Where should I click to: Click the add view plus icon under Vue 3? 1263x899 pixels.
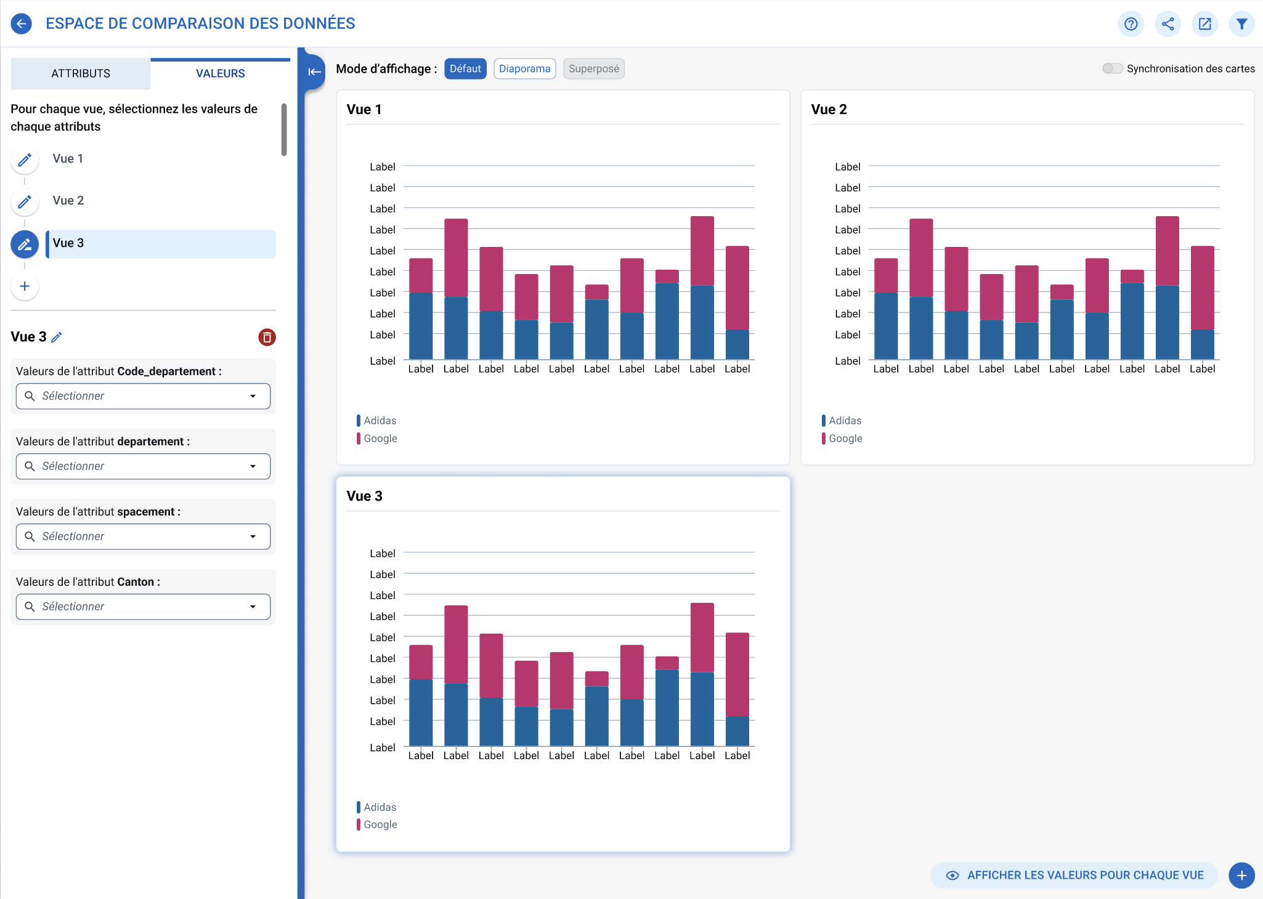[25, 286]
